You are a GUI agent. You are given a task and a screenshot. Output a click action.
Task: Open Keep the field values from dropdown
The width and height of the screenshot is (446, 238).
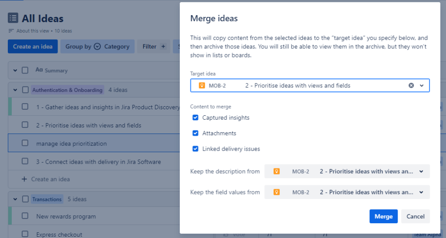click(x=347, y=192)
